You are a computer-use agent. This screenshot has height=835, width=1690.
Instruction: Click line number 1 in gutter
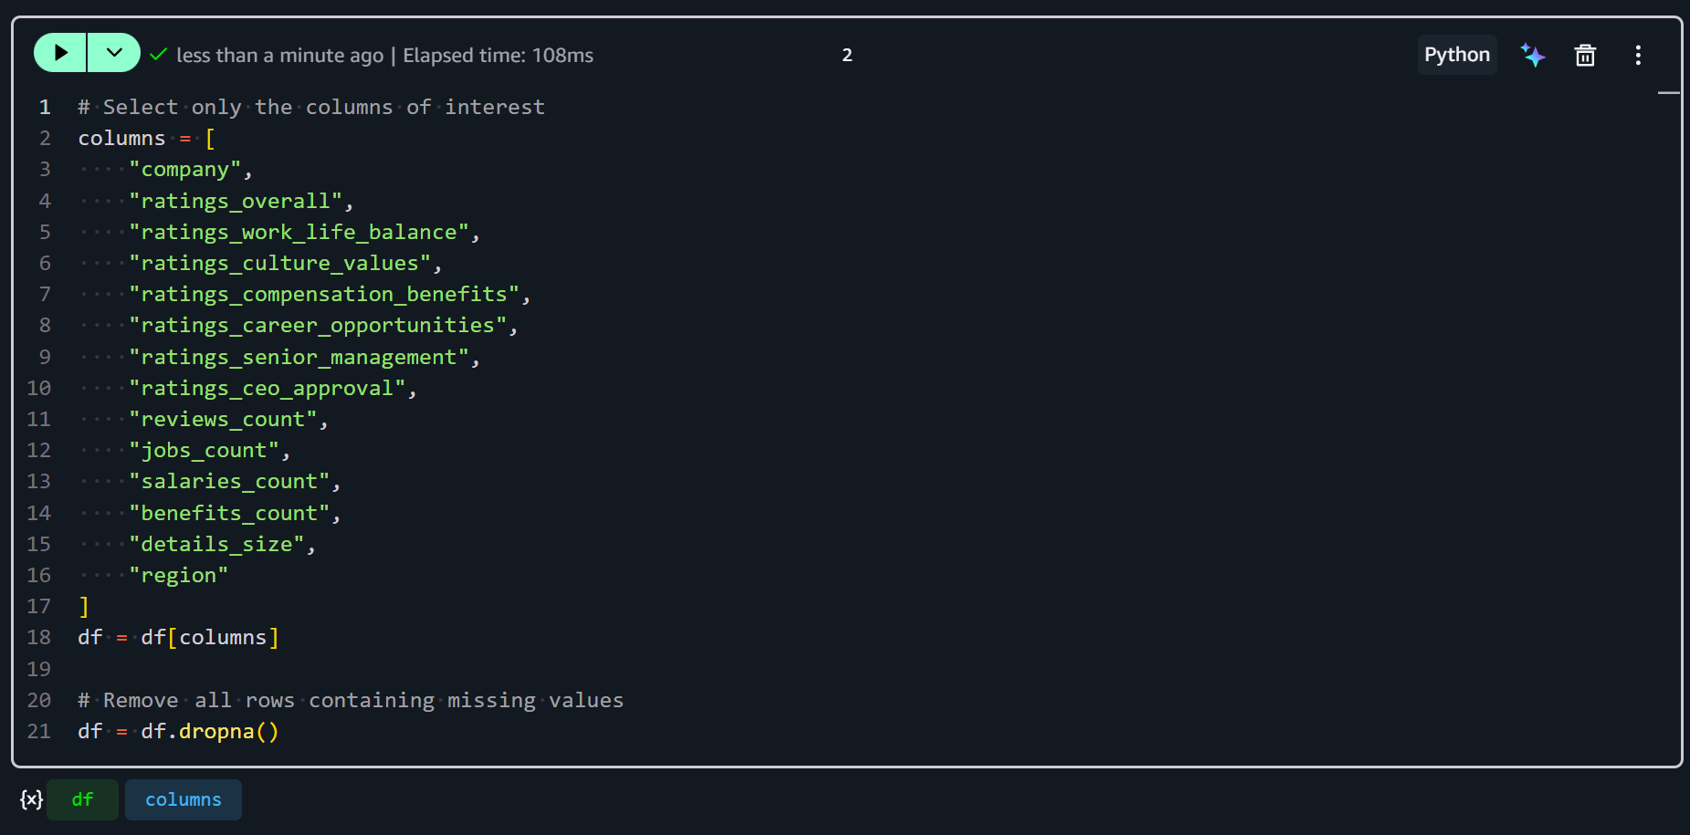pos(44,107)
